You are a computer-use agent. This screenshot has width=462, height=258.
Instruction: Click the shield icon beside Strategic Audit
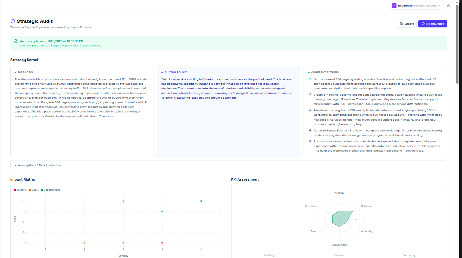pos(13,21)
